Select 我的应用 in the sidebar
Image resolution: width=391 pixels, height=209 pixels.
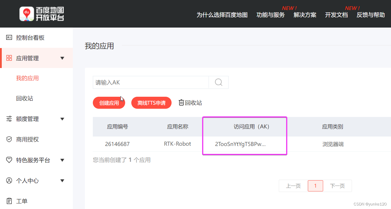[x=27, y=78]
